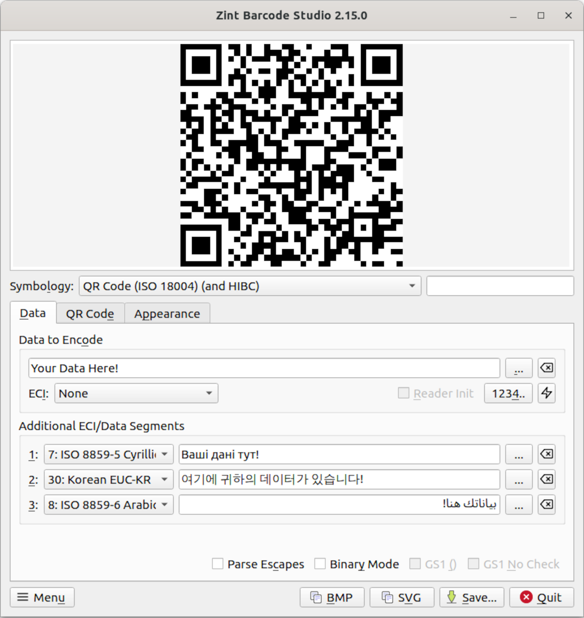Screen dimensions: 584x618
Task: Clear the Korean segment text with delete icon
Action: tap(546, 479)
